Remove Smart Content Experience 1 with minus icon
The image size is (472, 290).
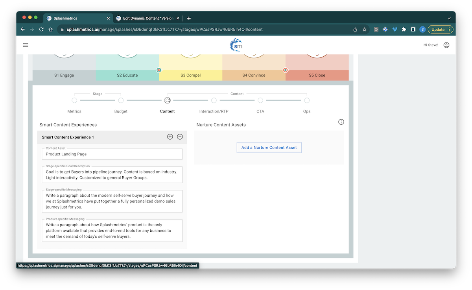(x=180, y=137)
